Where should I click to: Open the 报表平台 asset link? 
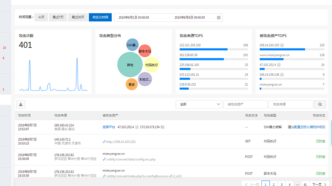pyautogui.click(x=109, y=127)
